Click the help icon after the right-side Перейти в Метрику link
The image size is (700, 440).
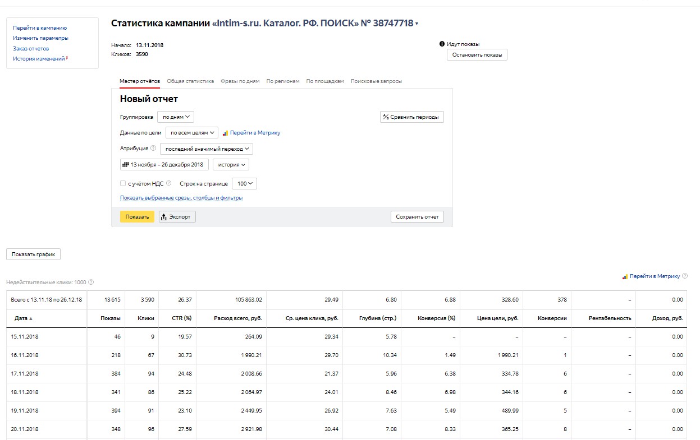pyautogui.click(x=685, y=276)
